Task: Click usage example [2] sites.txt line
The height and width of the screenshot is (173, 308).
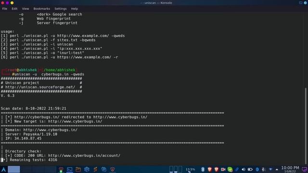Action: (48, 40)
